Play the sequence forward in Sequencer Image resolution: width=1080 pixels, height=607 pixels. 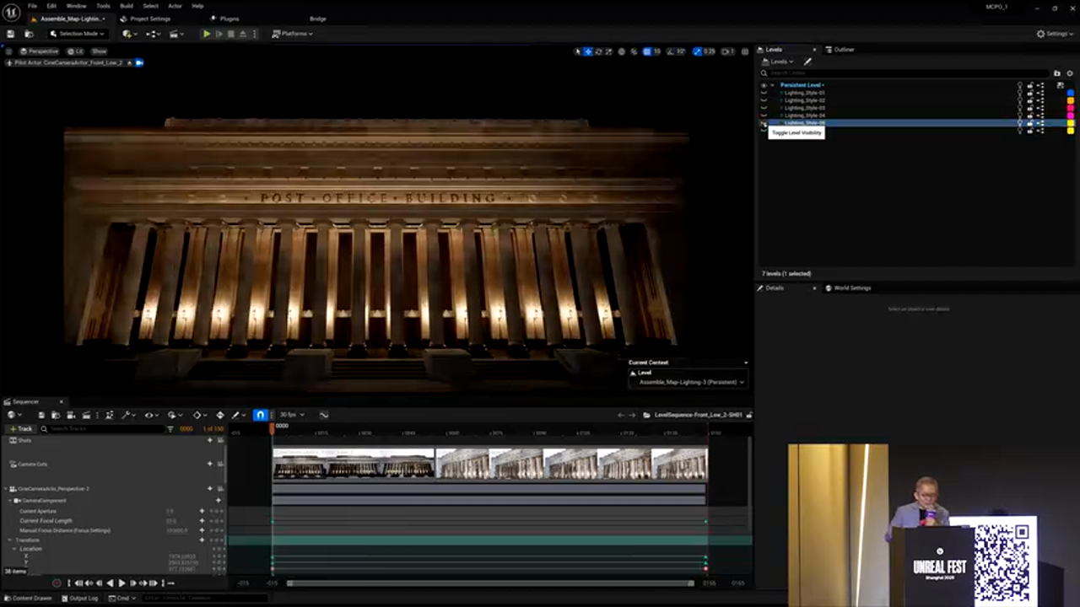[121, 583]
